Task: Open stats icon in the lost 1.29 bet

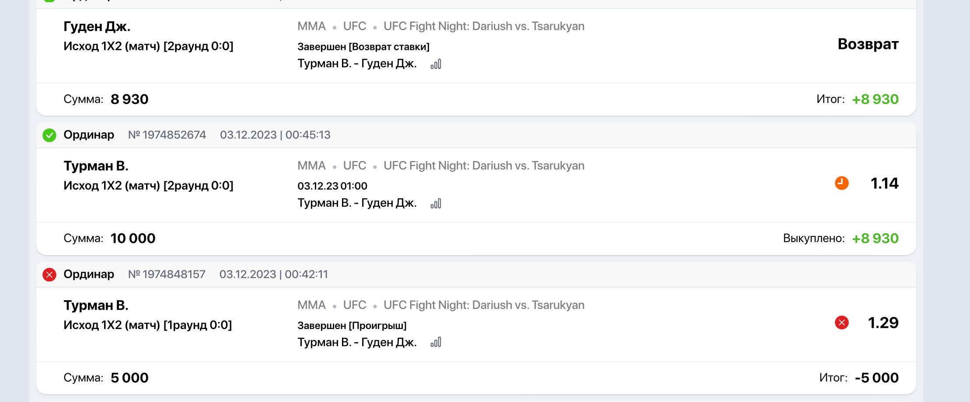Action: click(436, 342)
